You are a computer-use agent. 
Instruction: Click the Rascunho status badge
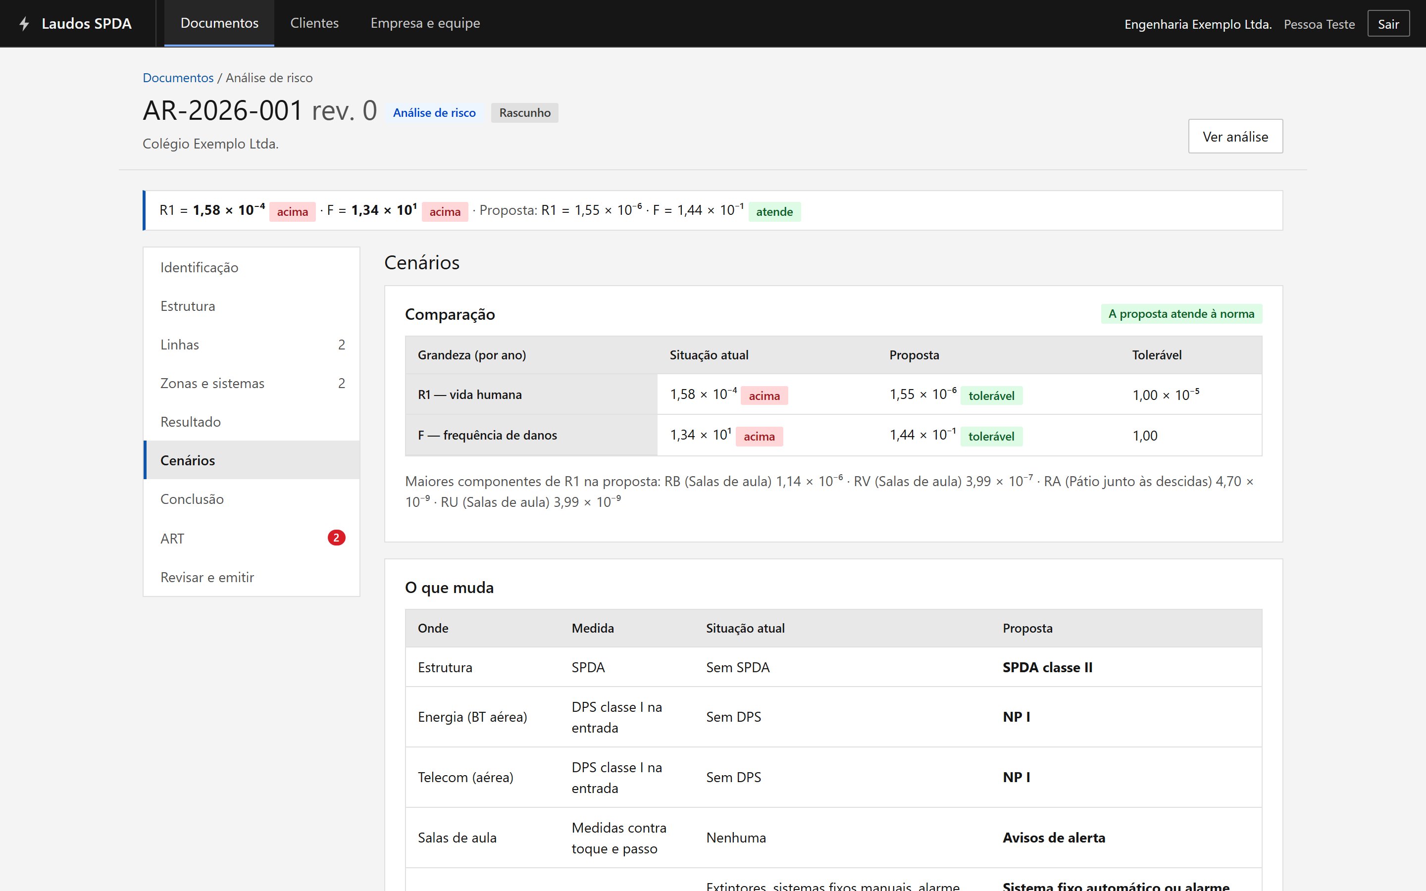click(524, 112)
